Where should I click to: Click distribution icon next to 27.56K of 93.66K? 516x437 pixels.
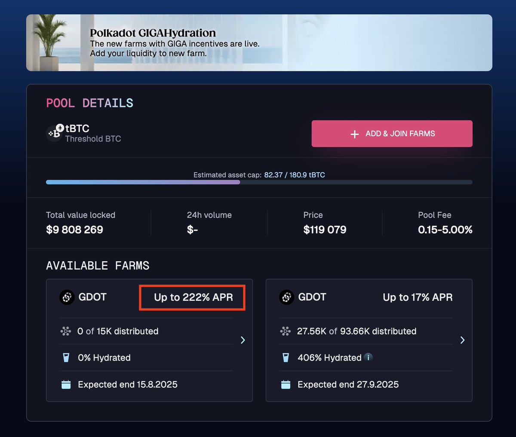[x=286, y=331]
